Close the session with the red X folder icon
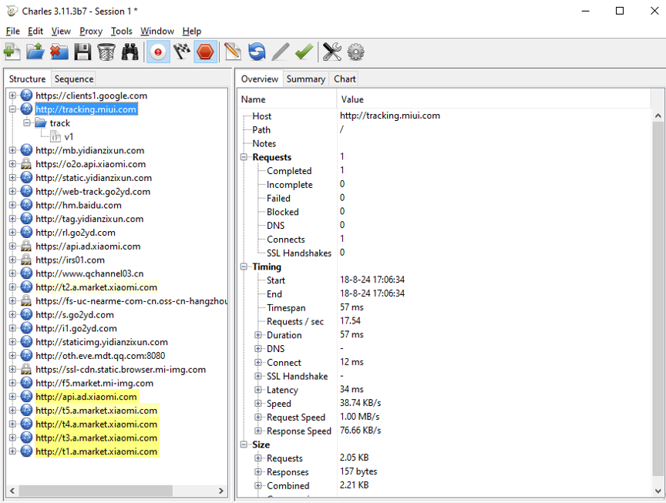The image size is (666, 503). tap(59, 52)
